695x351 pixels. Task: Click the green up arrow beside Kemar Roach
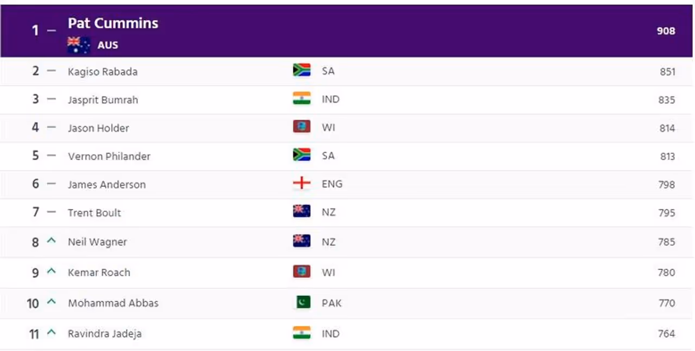[x=52, y=271]
